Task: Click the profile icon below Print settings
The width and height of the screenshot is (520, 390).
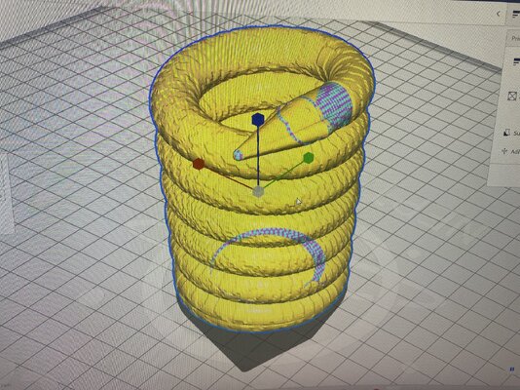Action: [x=516, y=60]
